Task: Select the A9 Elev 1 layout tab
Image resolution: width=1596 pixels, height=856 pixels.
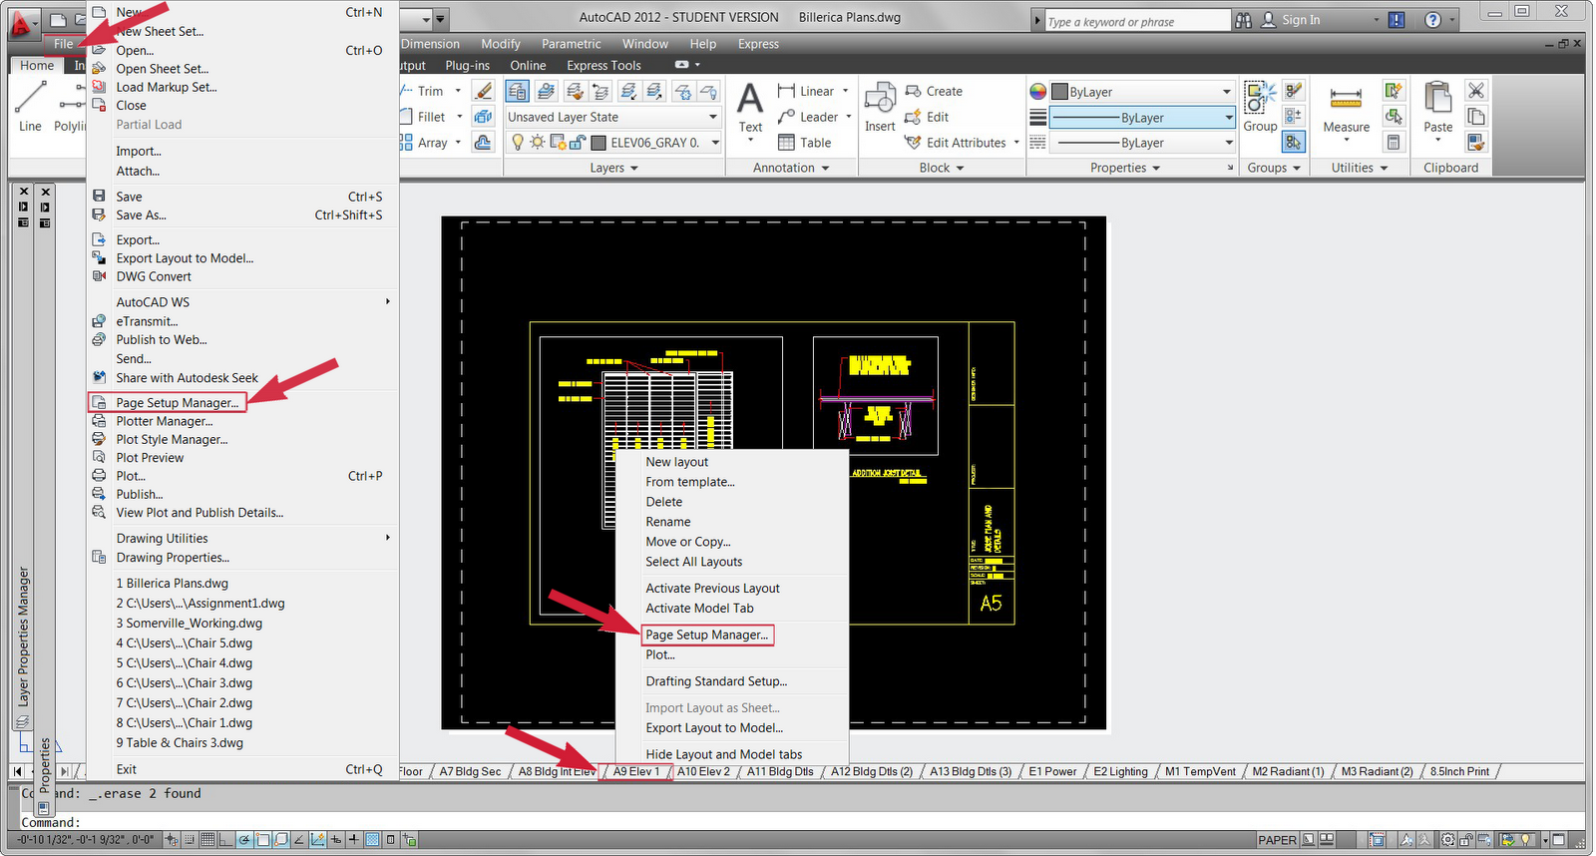Action: (635, 771)
